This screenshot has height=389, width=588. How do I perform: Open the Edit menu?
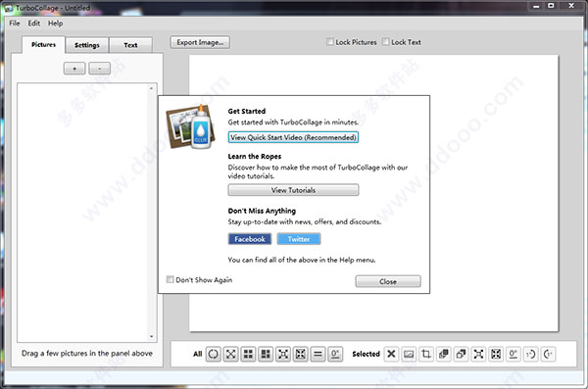click(x=33, y=24)
